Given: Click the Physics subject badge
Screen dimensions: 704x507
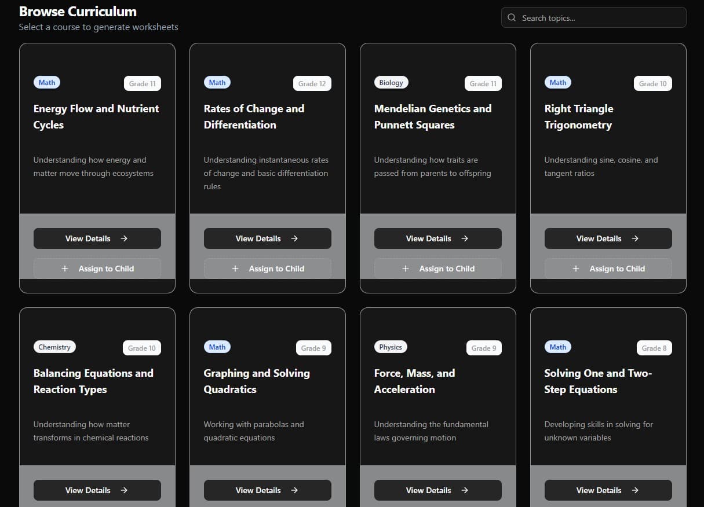Looking at the screenshot, I should point(391,347).
